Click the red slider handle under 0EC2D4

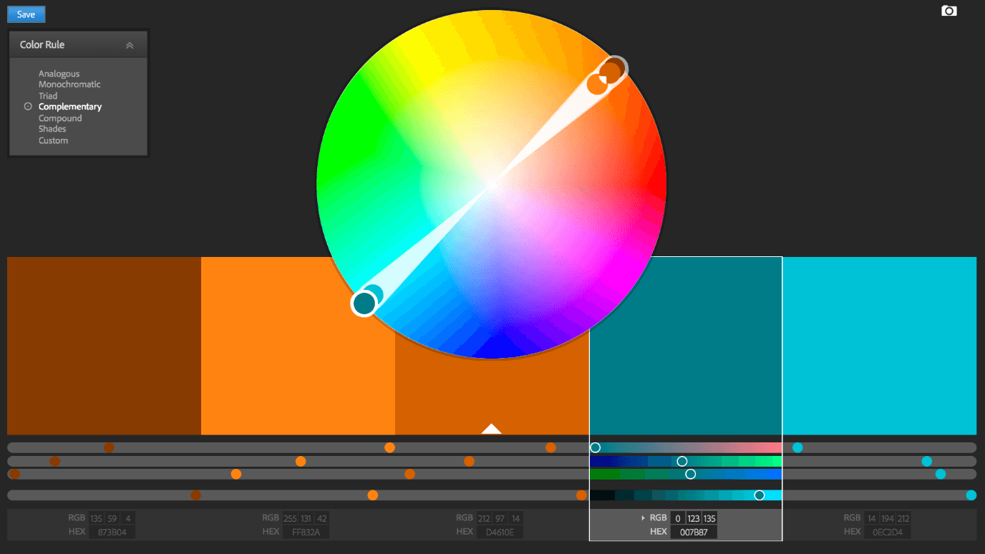tap(797, 447)
